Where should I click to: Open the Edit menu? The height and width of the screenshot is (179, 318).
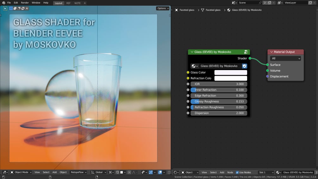(x=16, y=3)
